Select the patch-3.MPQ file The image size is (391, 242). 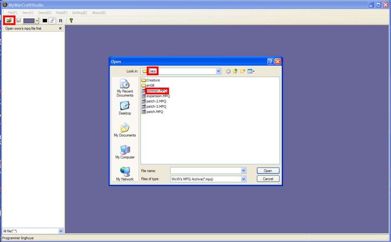pyautogui.click(x=154, y=106)
